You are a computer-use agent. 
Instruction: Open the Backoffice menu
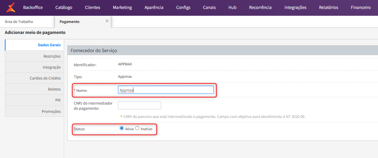tap(33, 8)
